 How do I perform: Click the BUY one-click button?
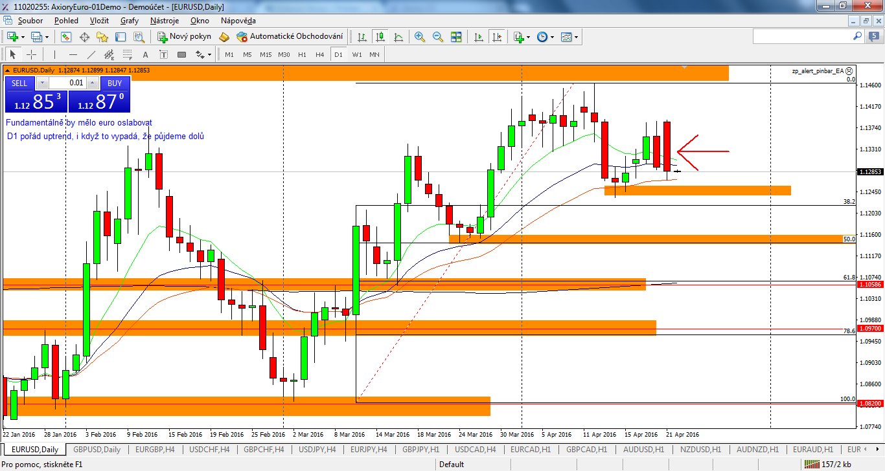tap(115, 83)
